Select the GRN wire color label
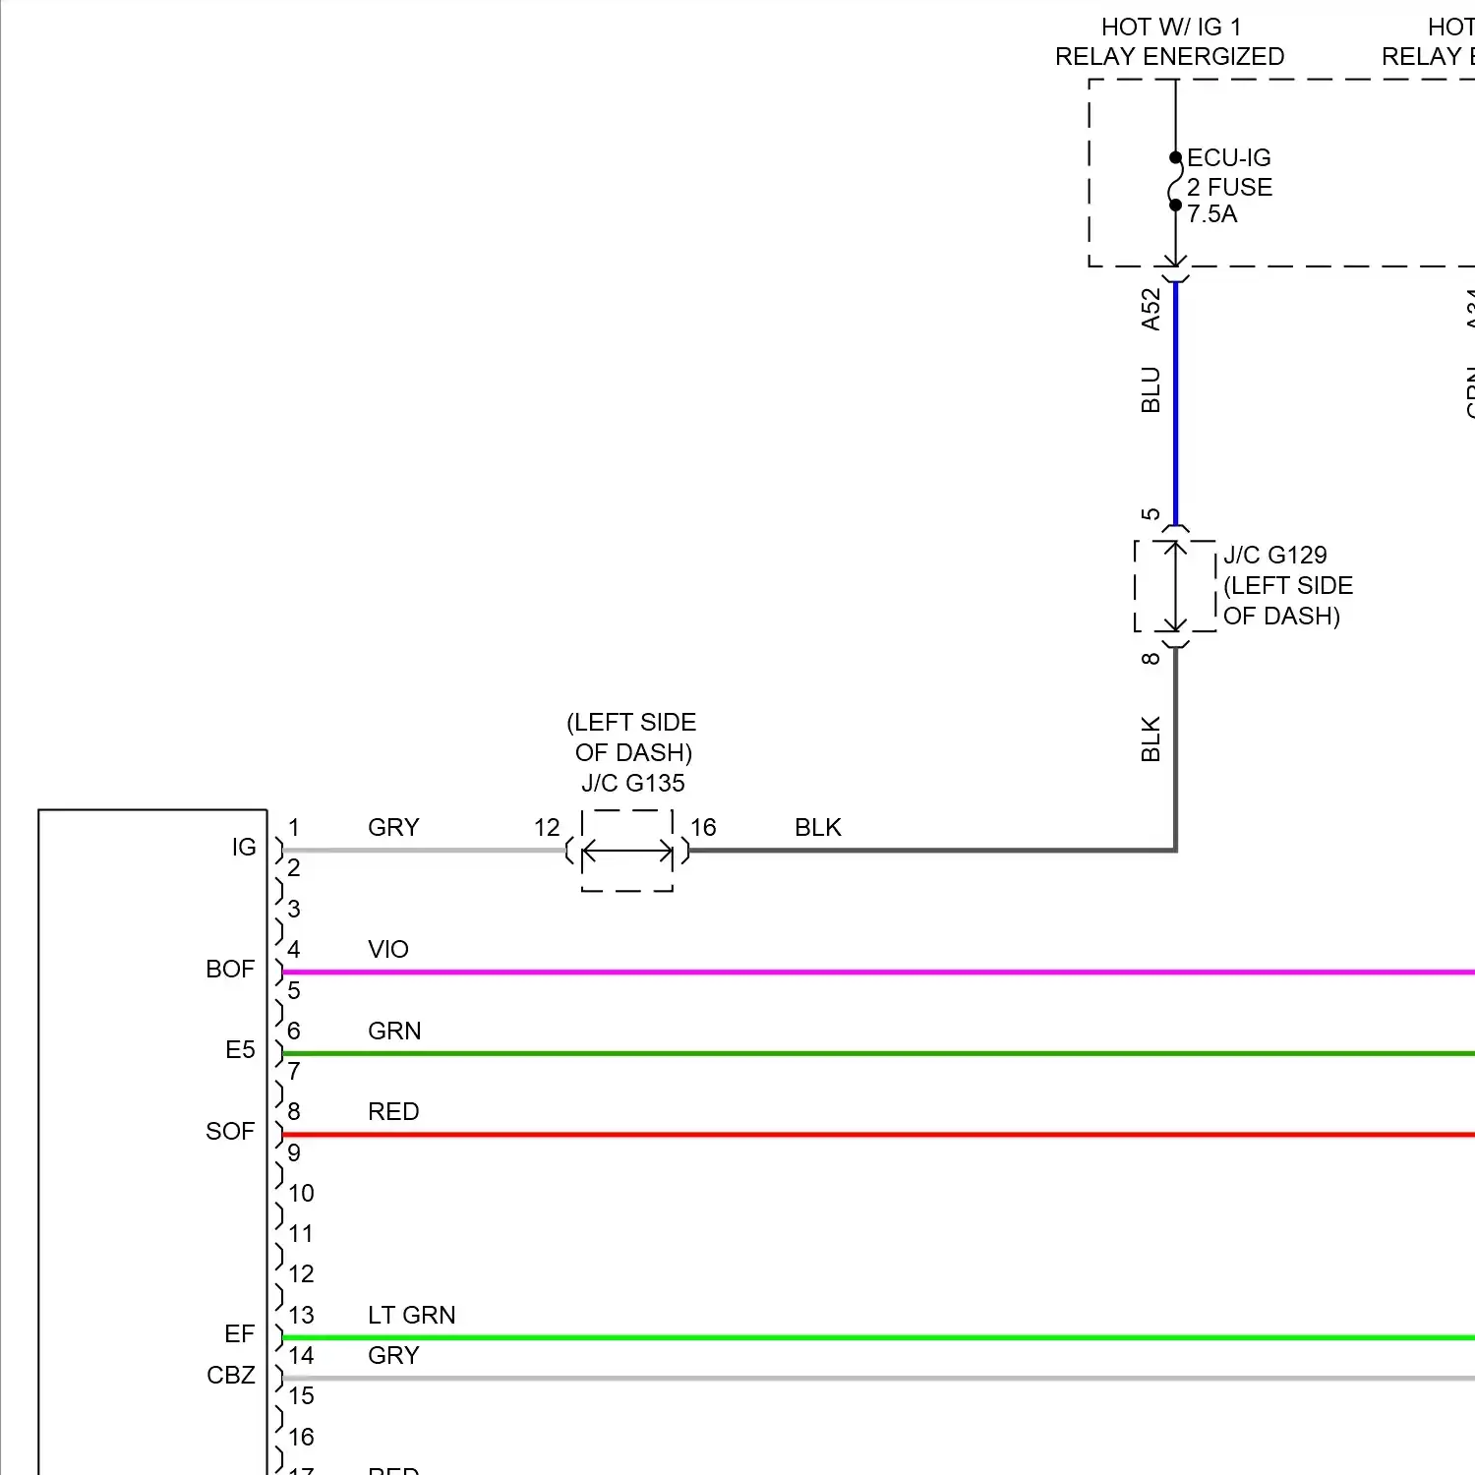Image resolution: width=1475 pixels, height=1475 pixels. pyautogui.click(x=394, y=1031)
